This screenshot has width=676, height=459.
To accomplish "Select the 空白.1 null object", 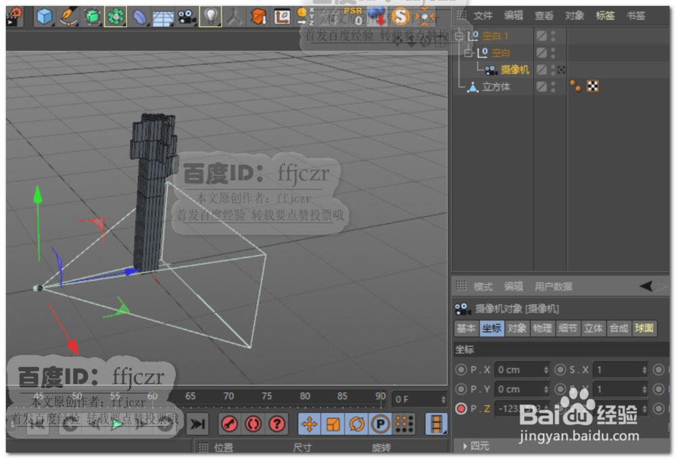I will coord(496,36).
